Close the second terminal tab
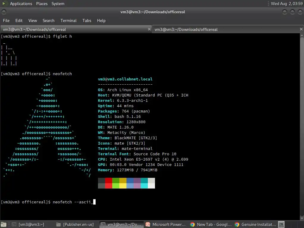The height and width of the screenshot is (228, 304). pyautogui.click(x=301, y=29)
